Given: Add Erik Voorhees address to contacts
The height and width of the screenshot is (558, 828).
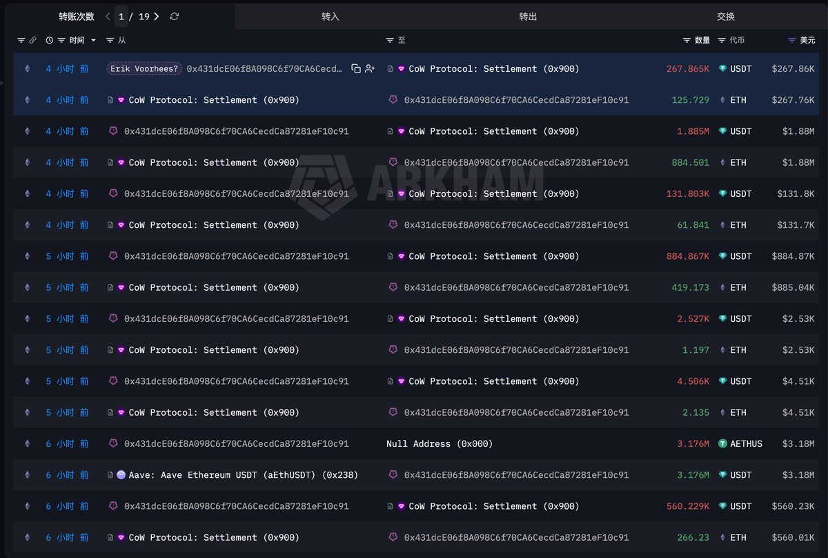Looking at the screenshot, I should point(370,68).
